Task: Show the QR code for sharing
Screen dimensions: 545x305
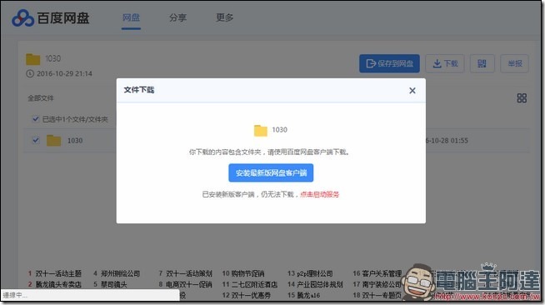Action: click(482, 63)
